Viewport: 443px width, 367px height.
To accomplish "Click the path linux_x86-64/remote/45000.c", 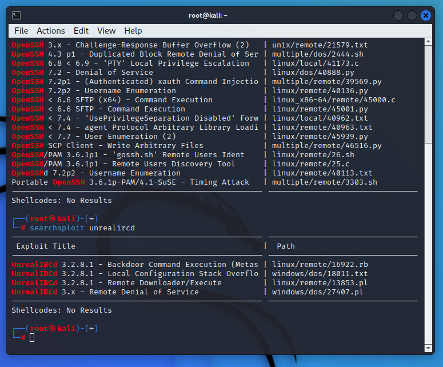I will pos(334,99).
